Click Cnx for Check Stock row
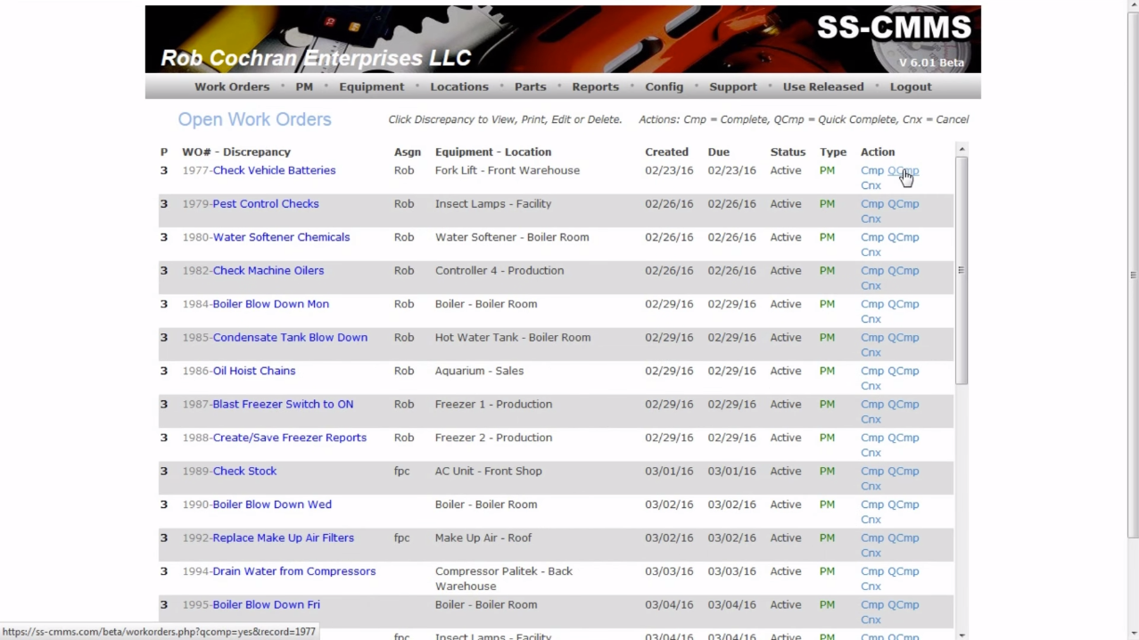 871,486
